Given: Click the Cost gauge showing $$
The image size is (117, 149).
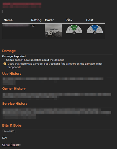Looking at the screenshot, I should click(95, 29).
